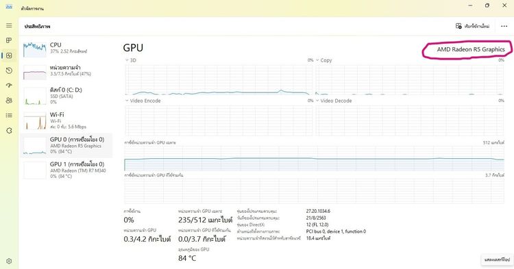514x269 pixels.
Task: Select the Wi-Fi performance item
Action: coord(66,120)
